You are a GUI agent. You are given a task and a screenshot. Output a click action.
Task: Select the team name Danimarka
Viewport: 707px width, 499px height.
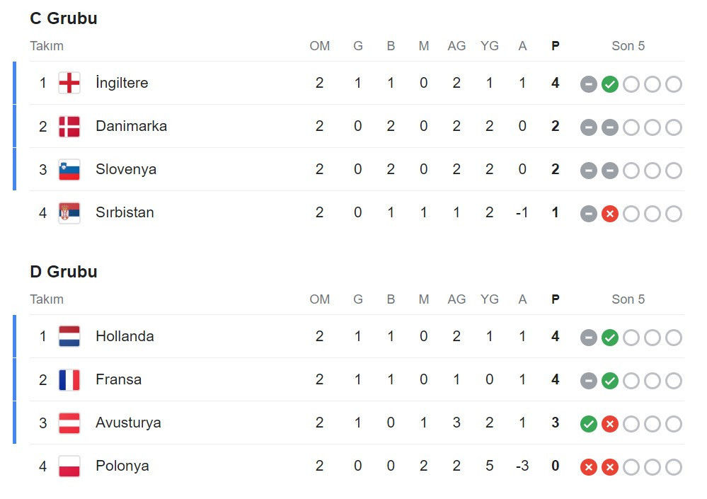pos(132,126)
